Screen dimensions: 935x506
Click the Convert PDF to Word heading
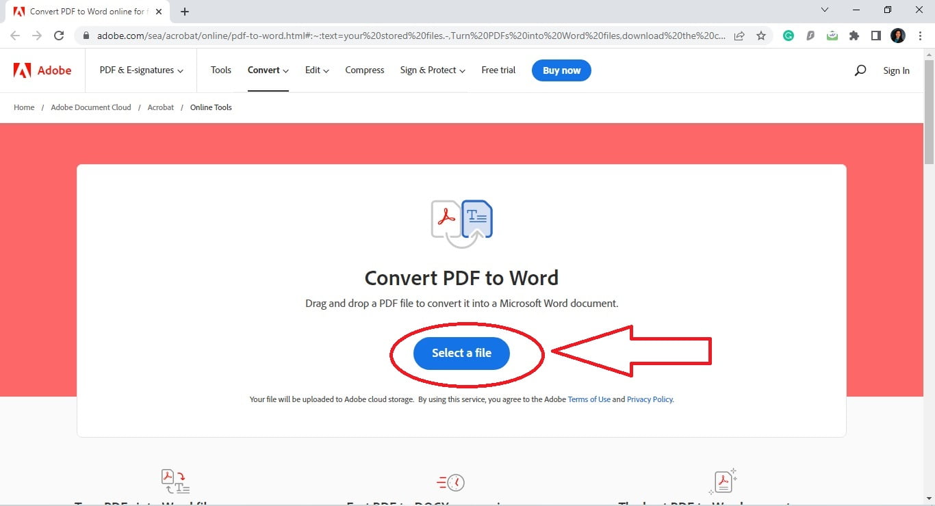(461, 278)
